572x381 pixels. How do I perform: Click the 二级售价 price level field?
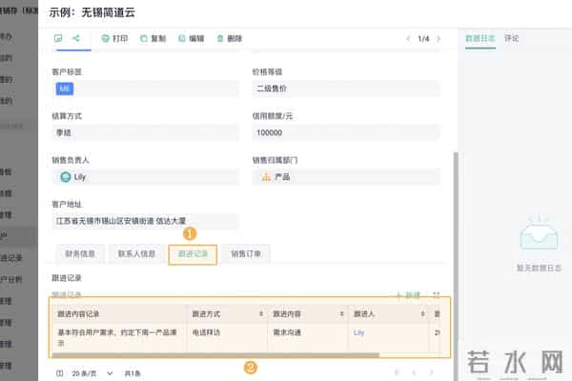point(346,89)
